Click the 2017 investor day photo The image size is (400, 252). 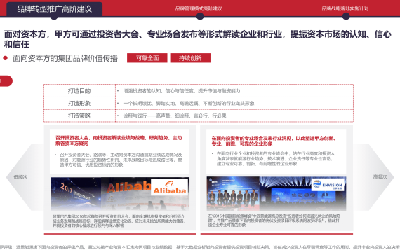(76, 194)
